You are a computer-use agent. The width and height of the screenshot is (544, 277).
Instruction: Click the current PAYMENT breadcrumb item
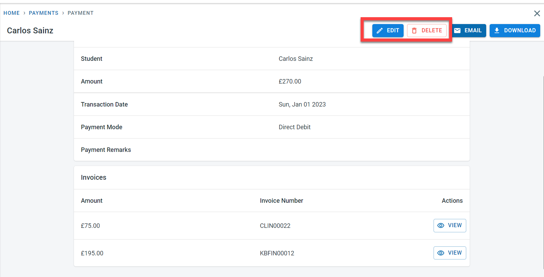coord(81,13)
